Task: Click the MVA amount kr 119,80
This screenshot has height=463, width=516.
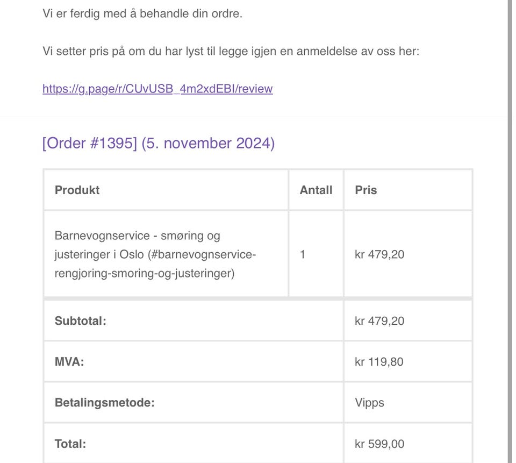Action: pos(379,362)
